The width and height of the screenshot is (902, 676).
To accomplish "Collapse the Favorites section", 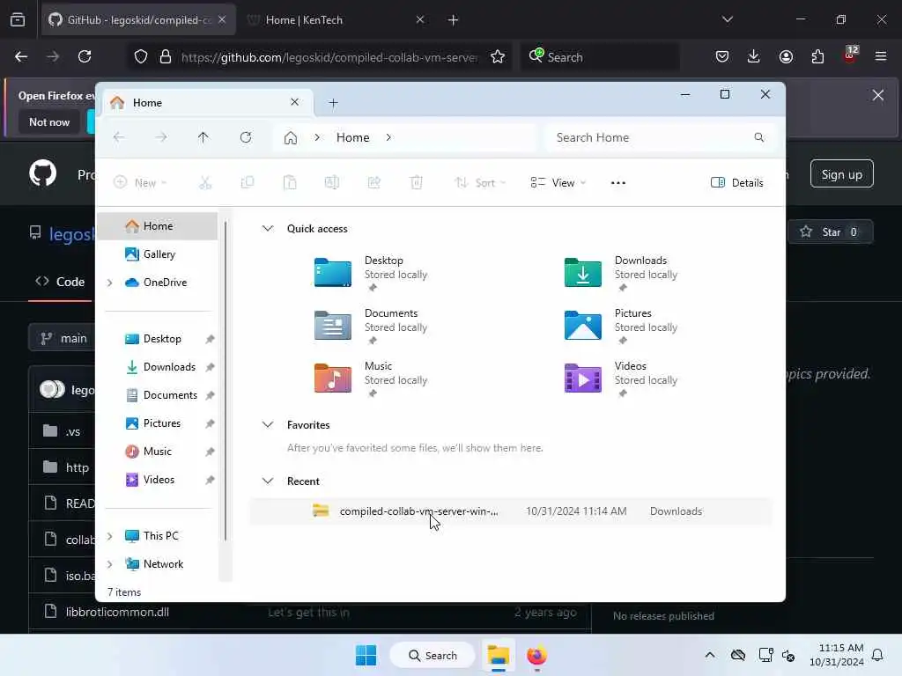I will (x=268, y=425).
